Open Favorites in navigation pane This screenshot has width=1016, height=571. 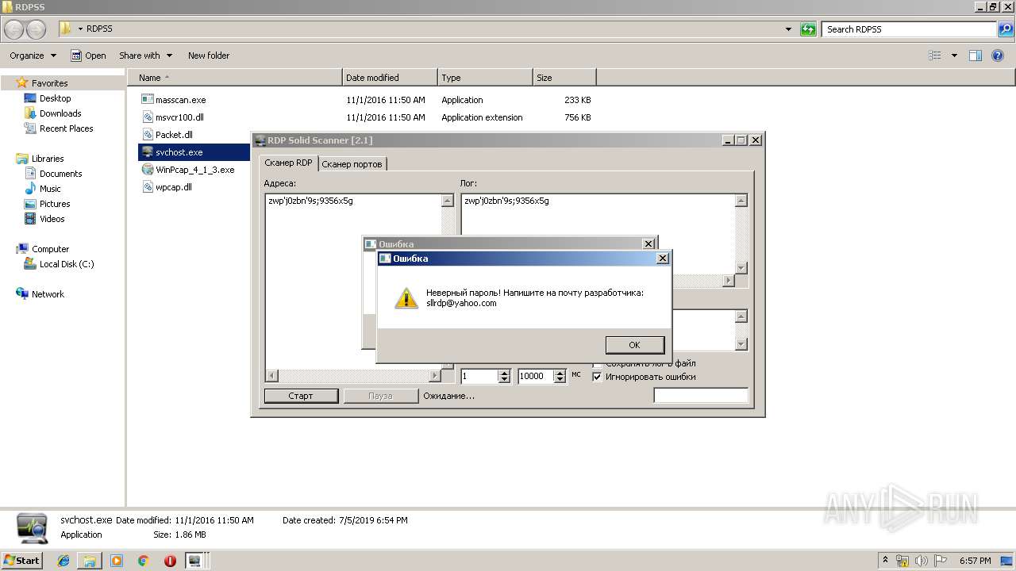click(49, 83)
